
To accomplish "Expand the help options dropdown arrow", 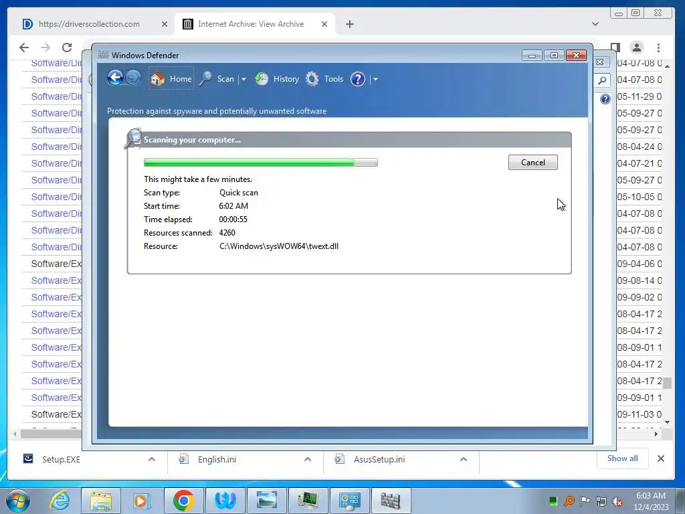I will [375, 80].
